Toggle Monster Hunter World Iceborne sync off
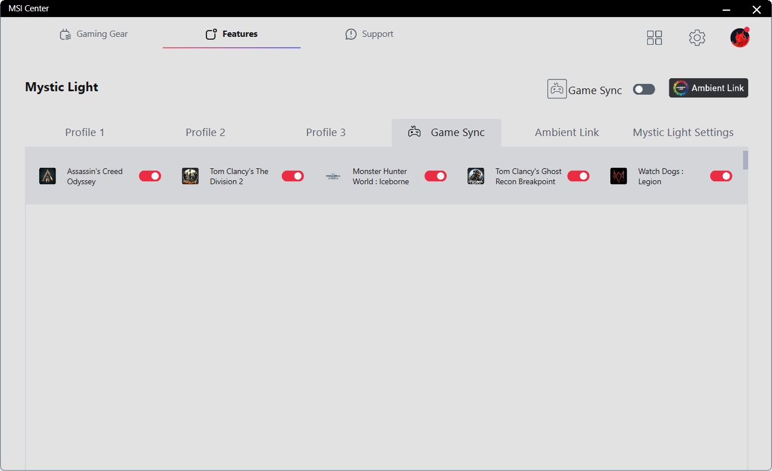The height and width of the screenshot is (471, 772). (x=436, y=176)
